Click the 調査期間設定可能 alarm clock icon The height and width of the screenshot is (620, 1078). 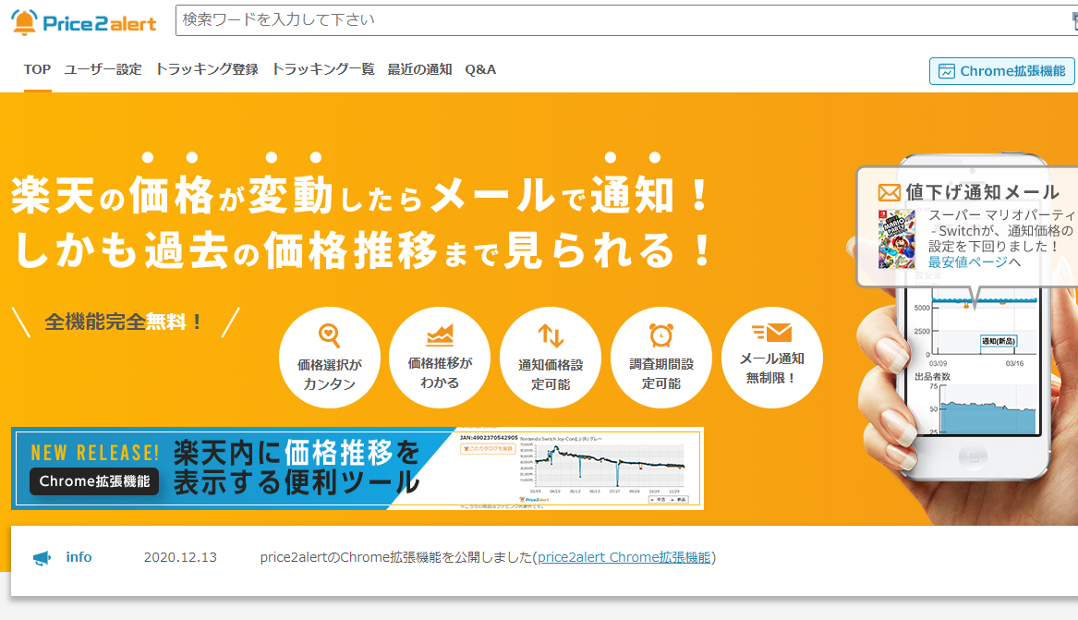click(661, 334)
